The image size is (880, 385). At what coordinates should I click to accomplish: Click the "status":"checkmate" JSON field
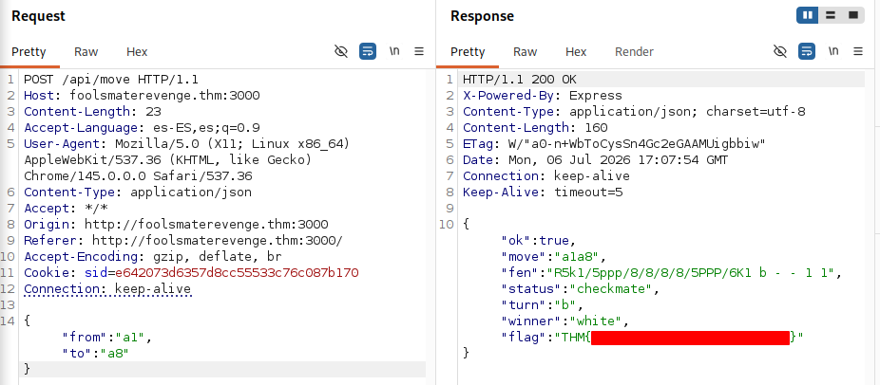click(581, 289)
